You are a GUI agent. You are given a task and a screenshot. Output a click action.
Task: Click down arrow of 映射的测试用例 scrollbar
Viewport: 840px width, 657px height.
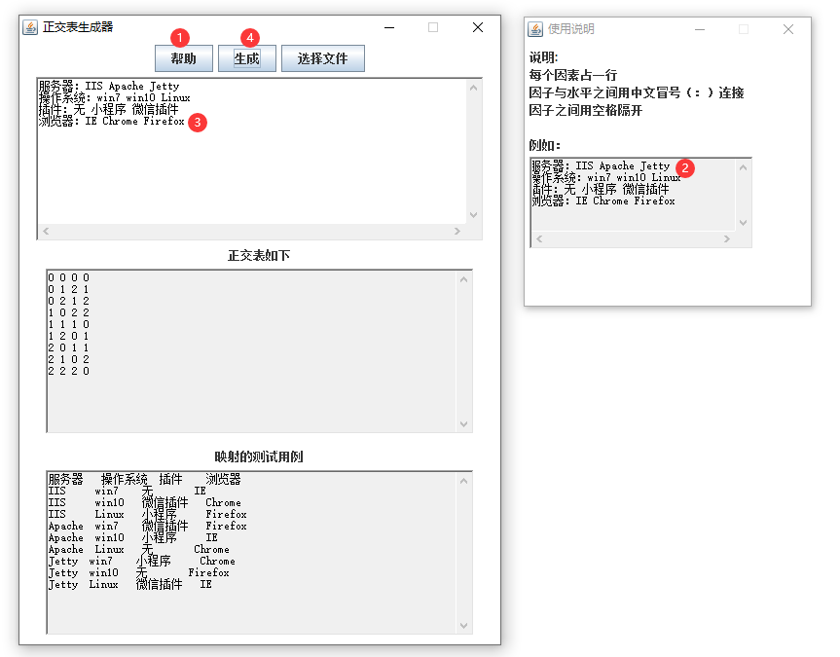click(x=464, y=626)
